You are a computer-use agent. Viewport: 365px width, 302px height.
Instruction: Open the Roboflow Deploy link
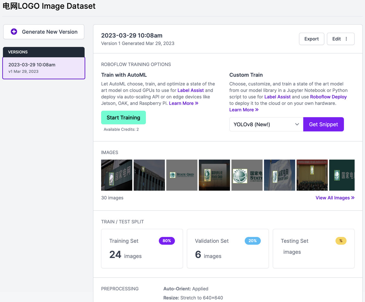(x=328, y=97)
